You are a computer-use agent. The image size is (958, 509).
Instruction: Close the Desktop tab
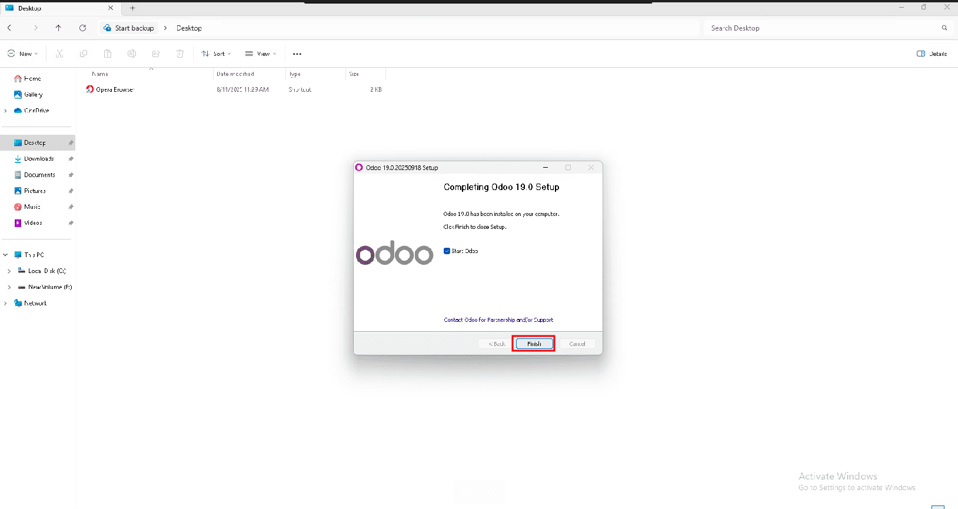[x=111, y=8]
